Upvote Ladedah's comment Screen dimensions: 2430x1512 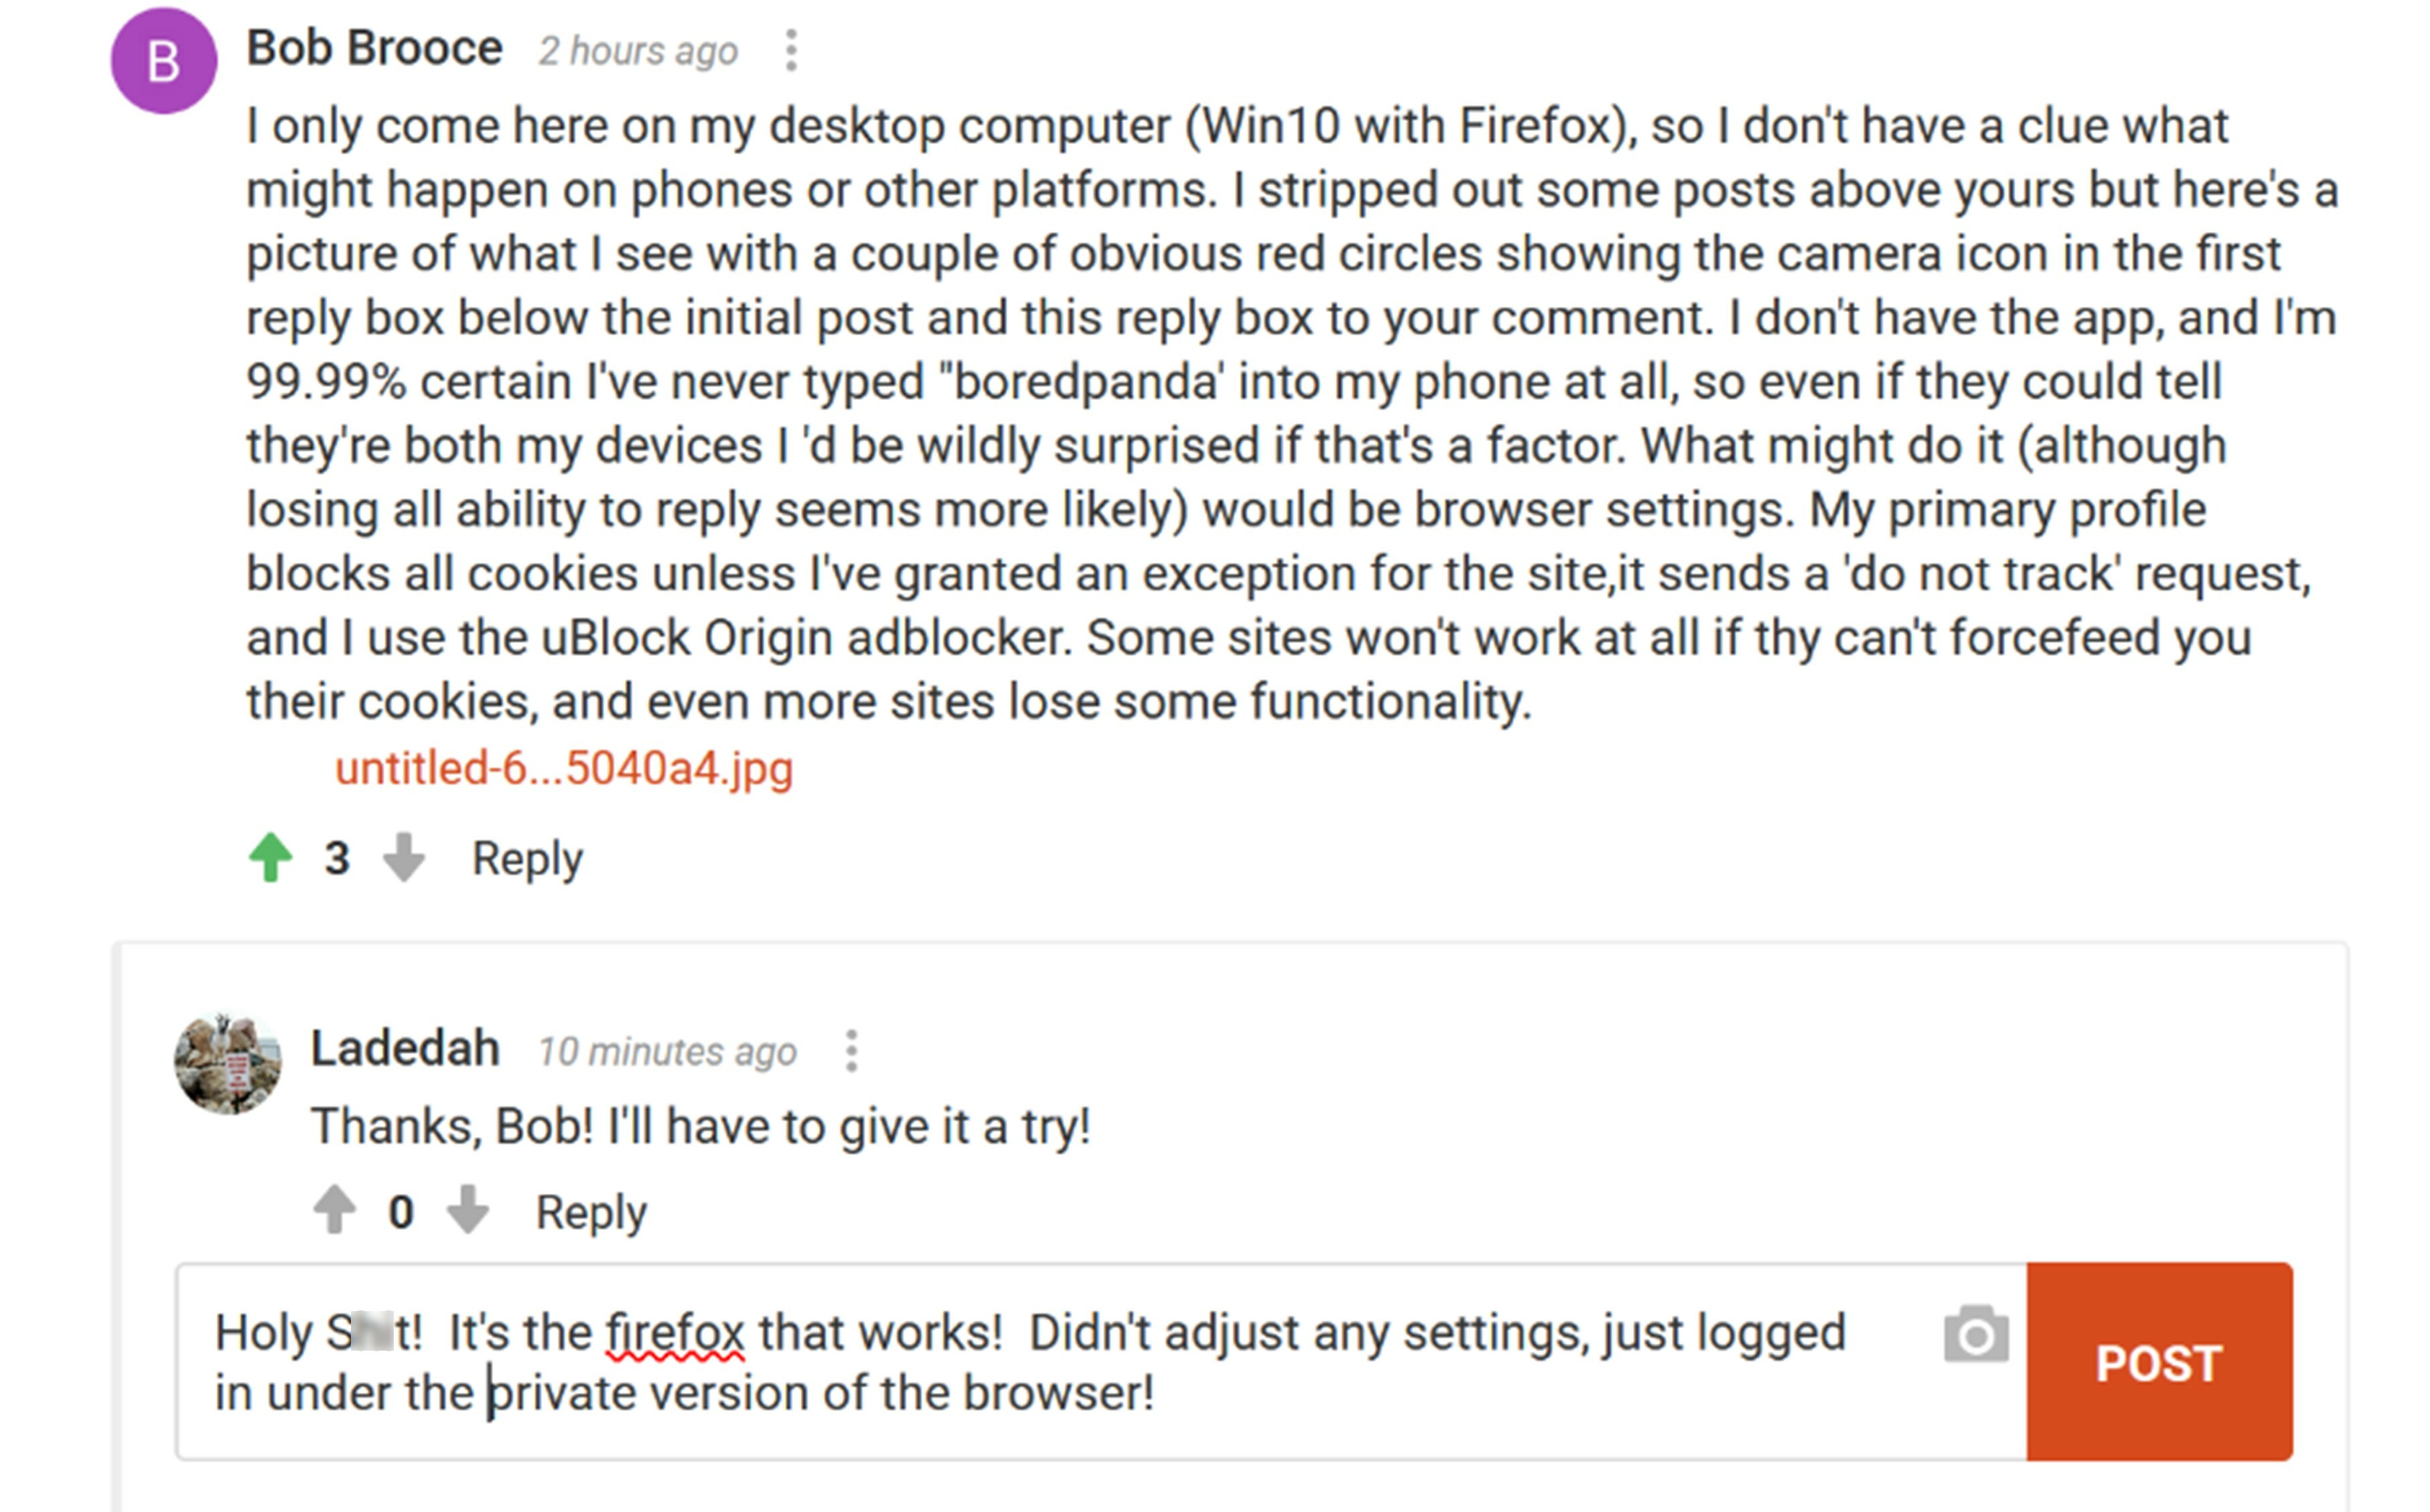[x=334, y=1210]
